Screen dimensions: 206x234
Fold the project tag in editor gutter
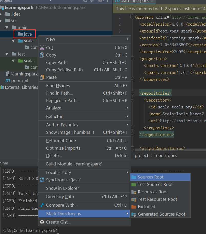pos(132,17)
